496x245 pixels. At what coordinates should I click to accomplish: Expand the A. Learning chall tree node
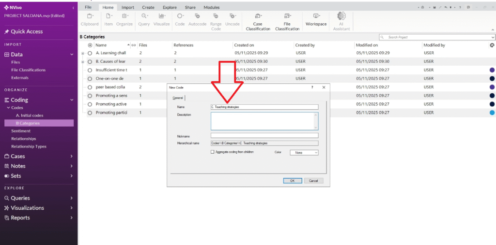83,53
